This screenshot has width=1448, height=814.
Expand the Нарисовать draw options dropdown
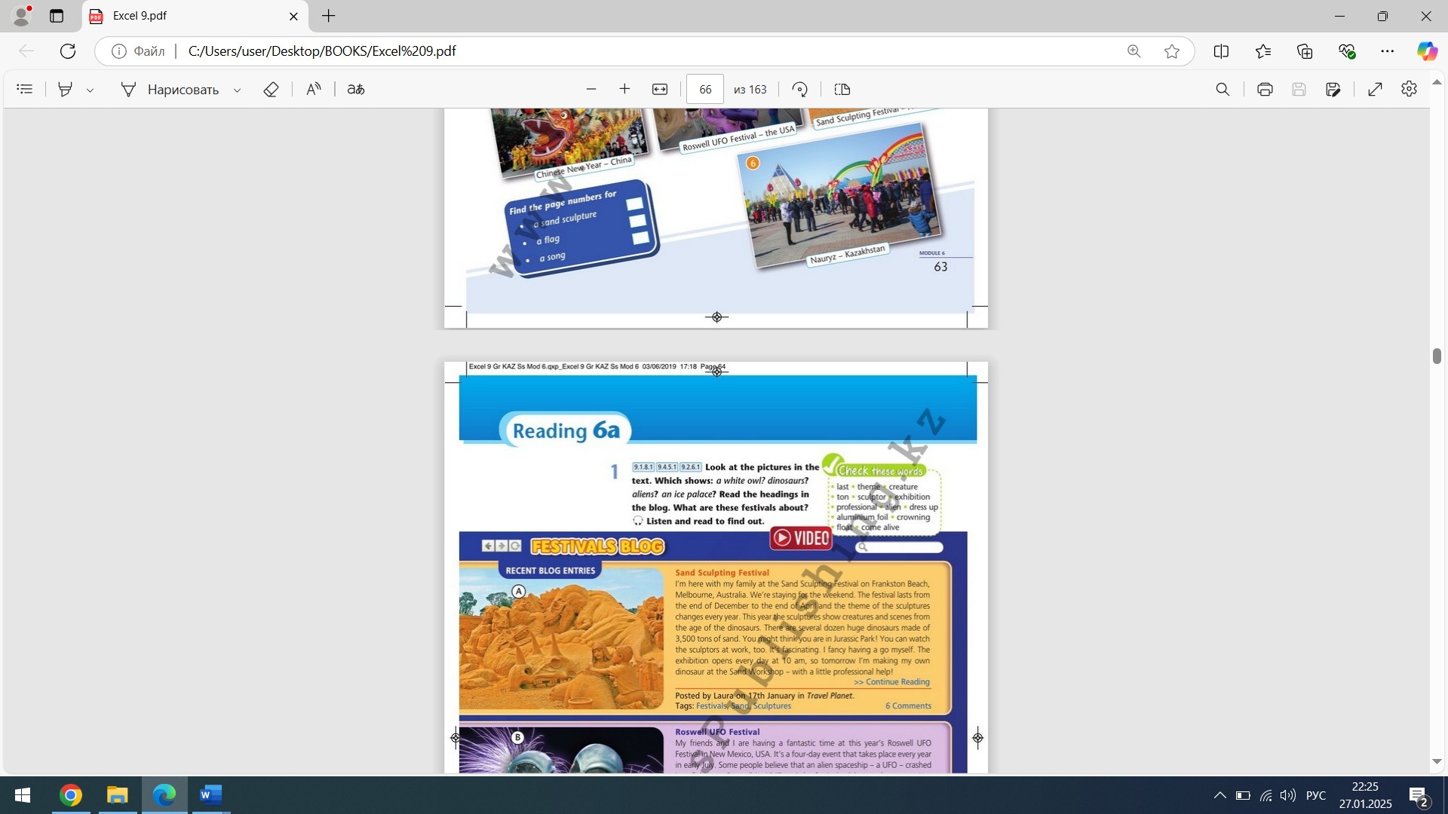[x=237, y=90]
